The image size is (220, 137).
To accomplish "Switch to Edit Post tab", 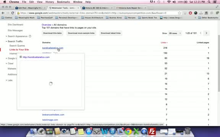I will click(x=30, y=8).
